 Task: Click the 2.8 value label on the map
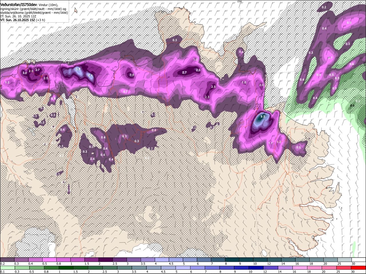click(198, 70)
